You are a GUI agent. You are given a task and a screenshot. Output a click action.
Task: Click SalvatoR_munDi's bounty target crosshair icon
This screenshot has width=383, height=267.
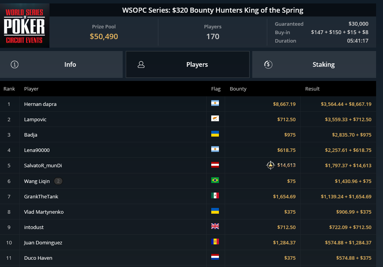(270, 165)
